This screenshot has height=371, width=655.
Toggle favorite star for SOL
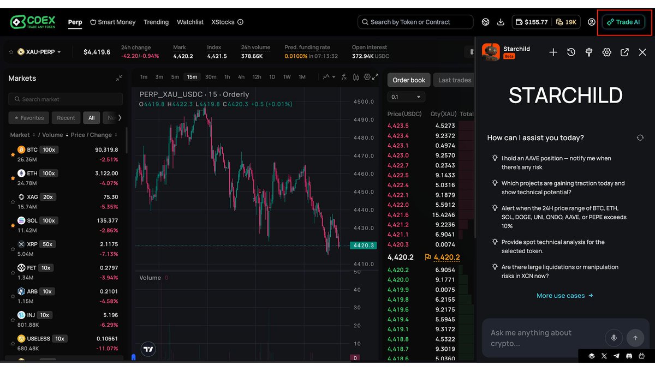pyautogui.click(x=13, y=226)
